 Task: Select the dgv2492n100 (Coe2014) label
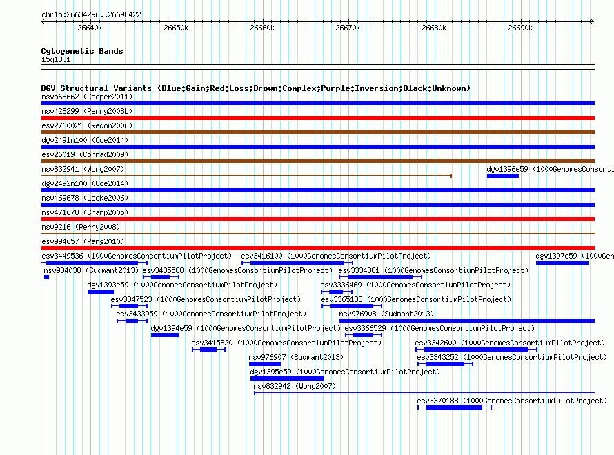[x=85, y=183]
